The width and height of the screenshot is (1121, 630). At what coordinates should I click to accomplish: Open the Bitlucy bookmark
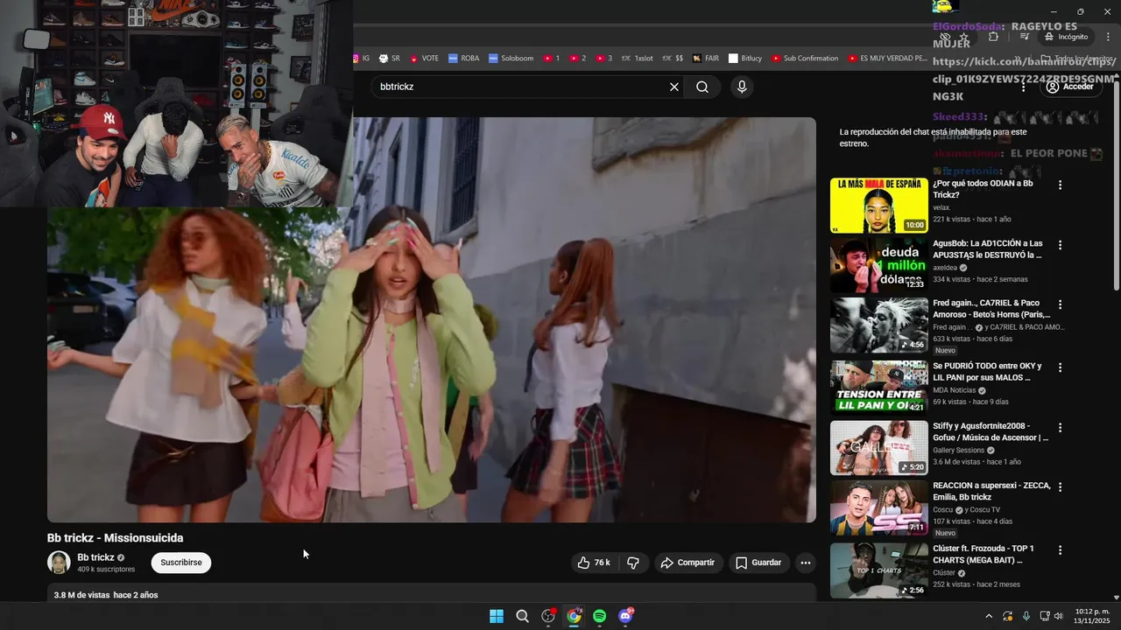pyautogui.click(x=745, y=59)
